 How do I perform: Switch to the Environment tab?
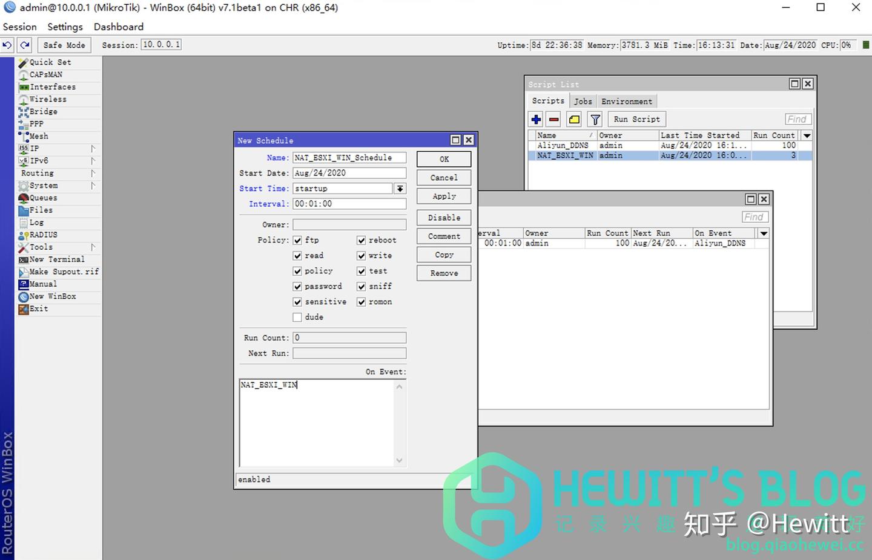pos(627,102)
